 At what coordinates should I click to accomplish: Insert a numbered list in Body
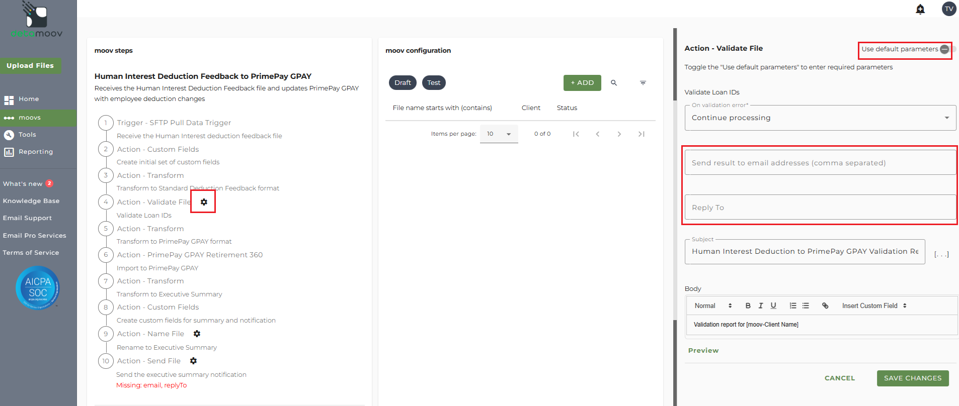coord(793,306)
